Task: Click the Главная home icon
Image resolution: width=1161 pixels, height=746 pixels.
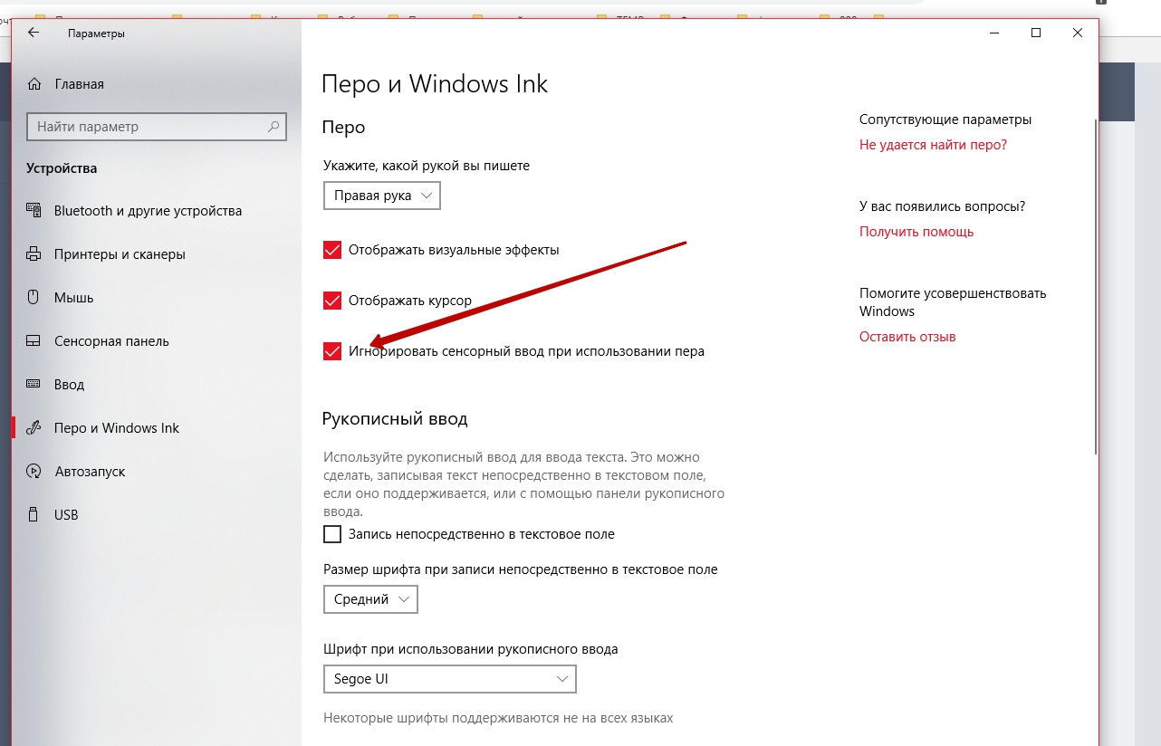Action: click(34, 84)
